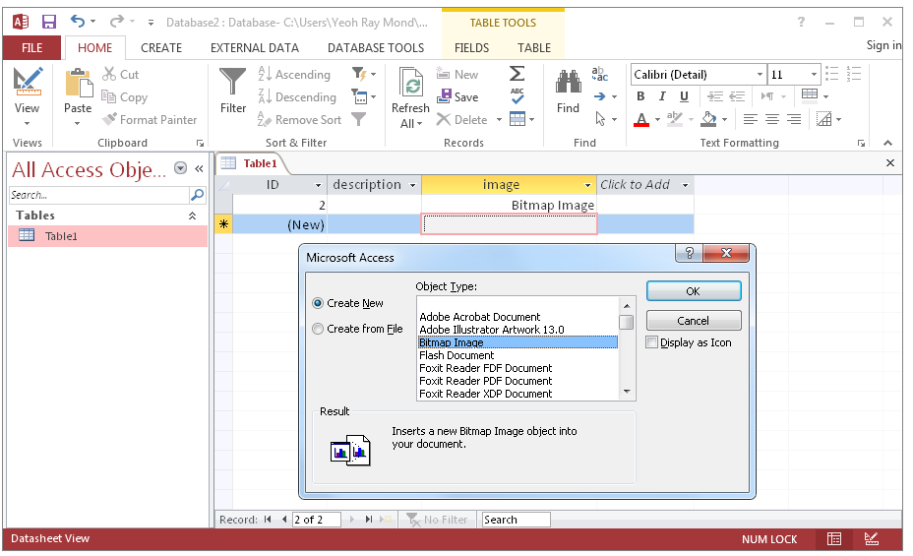Save the current record
This screenshot has height=556, width=913.
[457, 97]
